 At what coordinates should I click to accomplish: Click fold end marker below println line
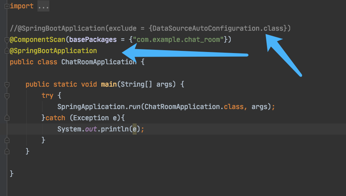tap(7, 140)
